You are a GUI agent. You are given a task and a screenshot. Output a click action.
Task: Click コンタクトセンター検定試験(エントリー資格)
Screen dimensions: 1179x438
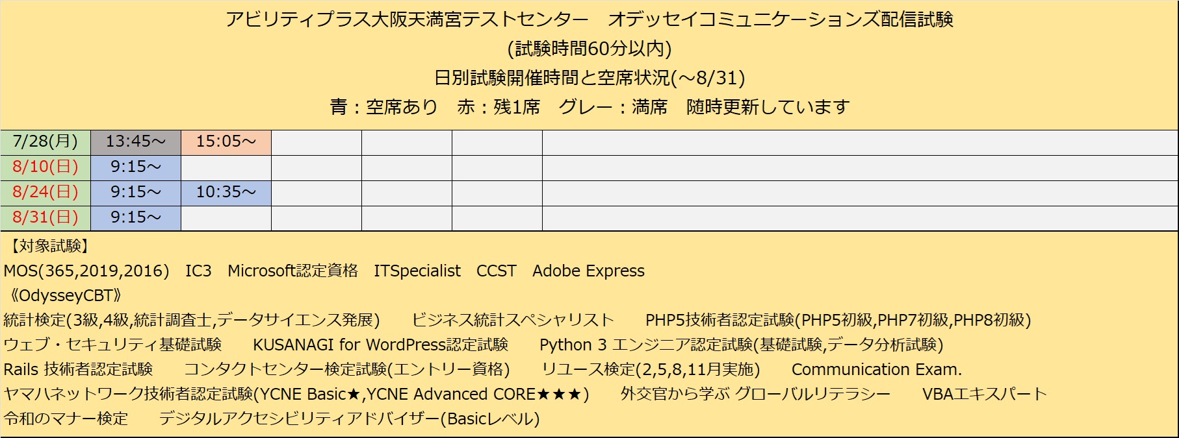[x=347, y=370]
